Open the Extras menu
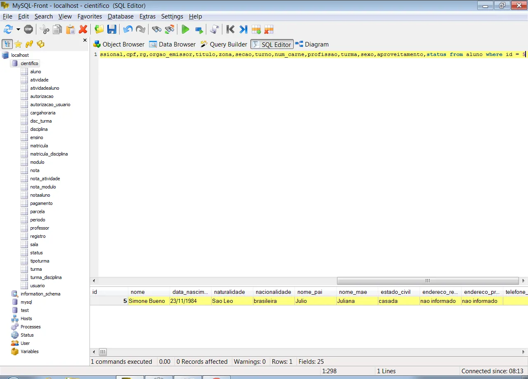 (147, 16)
